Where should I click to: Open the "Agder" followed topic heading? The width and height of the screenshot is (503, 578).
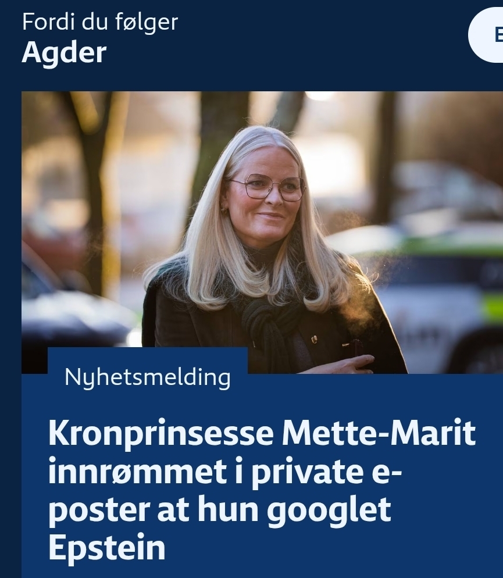(x=64, y=53)
